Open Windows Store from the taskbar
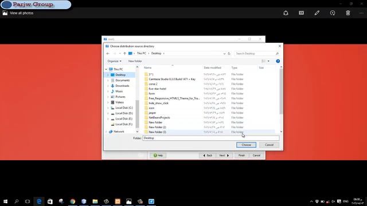 pos(50,201)
